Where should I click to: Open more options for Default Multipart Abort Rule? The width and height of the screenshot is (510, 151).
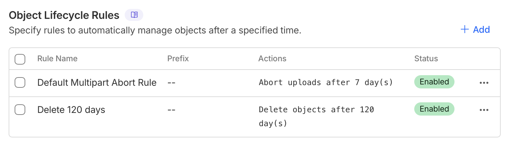coord(484,83)
